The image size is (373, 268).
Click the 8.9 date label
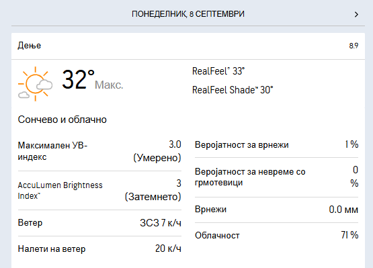coord(354,46)
